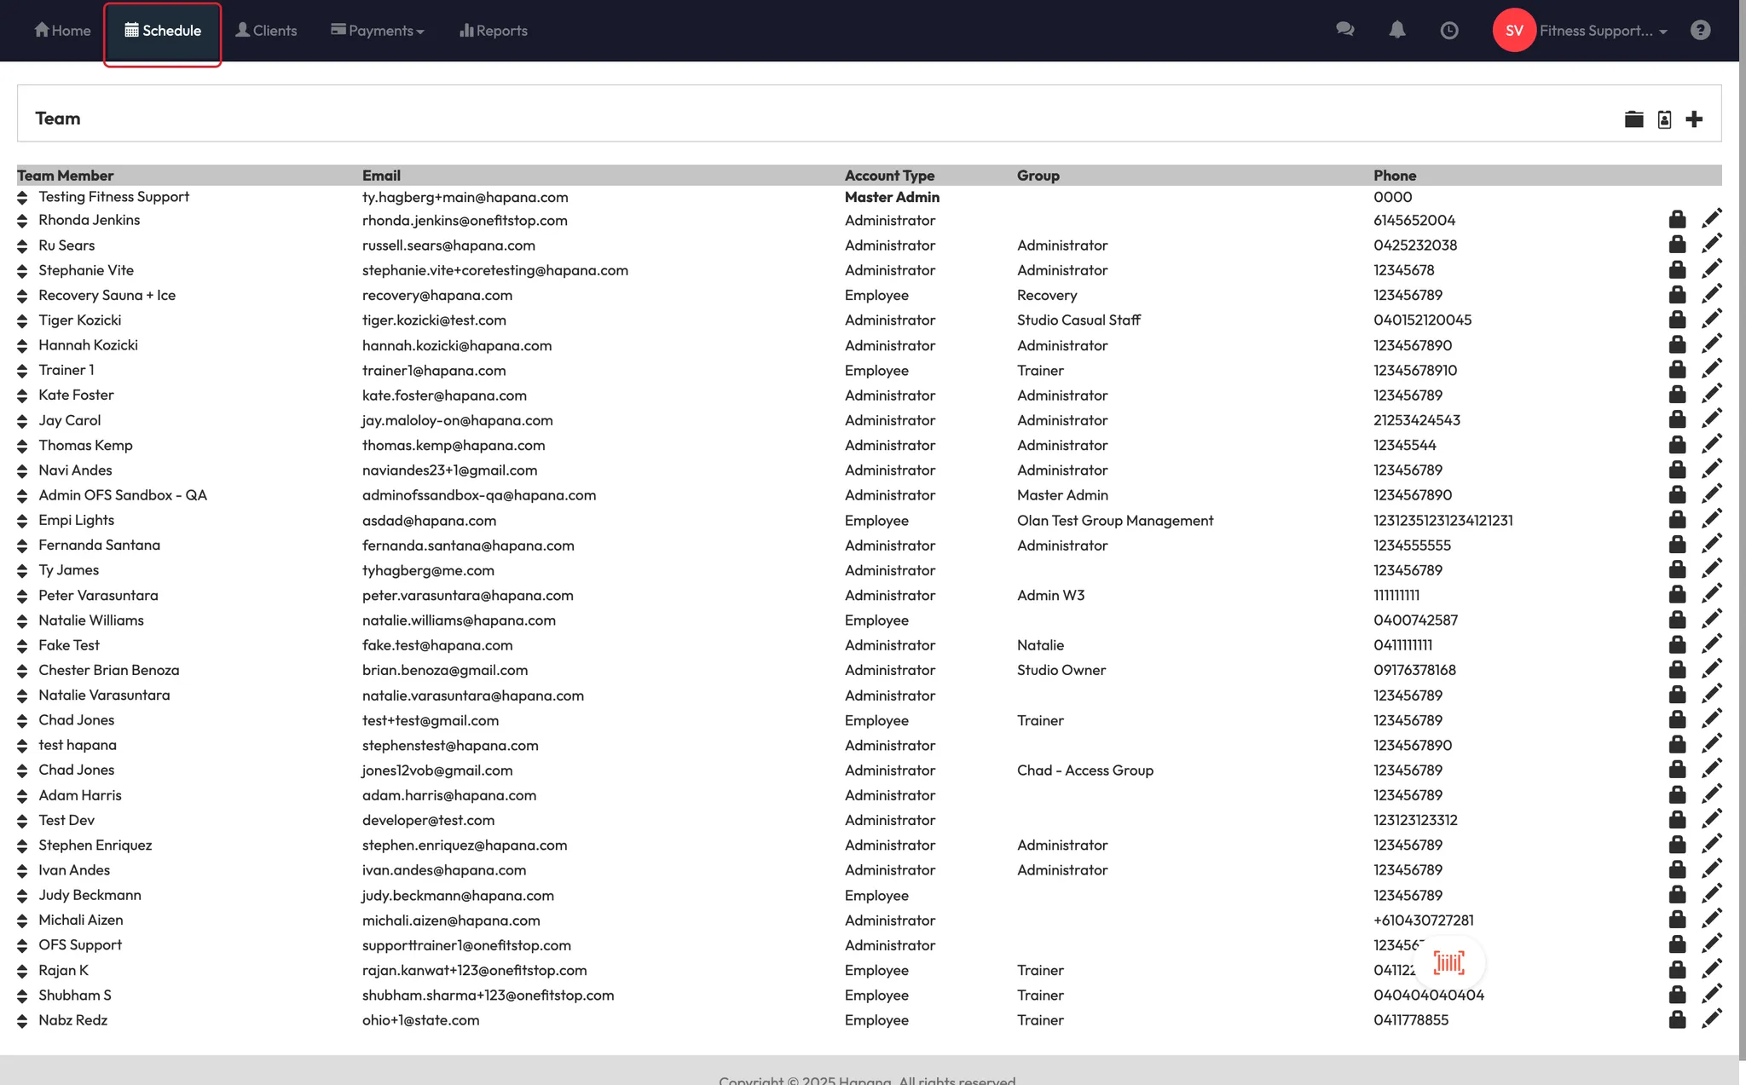The height and width of the screenshot is (1085, 1746).
Task: Go to the Clients tab
Action: tap(266, 31)
